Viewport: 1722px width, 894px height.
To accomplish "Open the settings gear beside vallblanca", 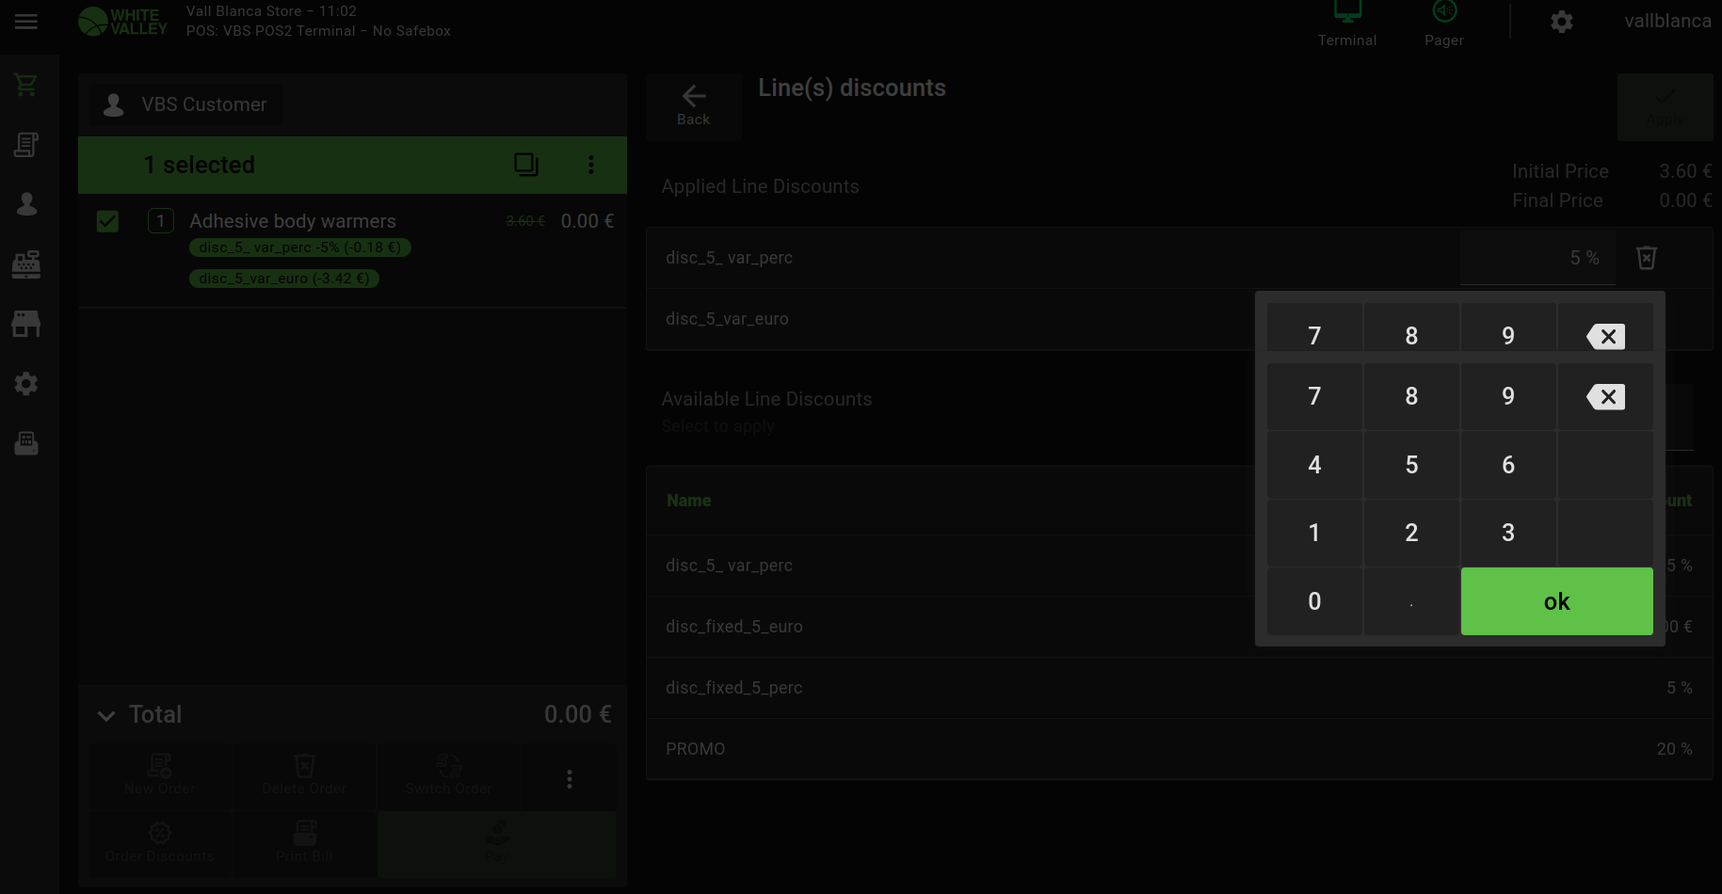I will click(1562, 22).
